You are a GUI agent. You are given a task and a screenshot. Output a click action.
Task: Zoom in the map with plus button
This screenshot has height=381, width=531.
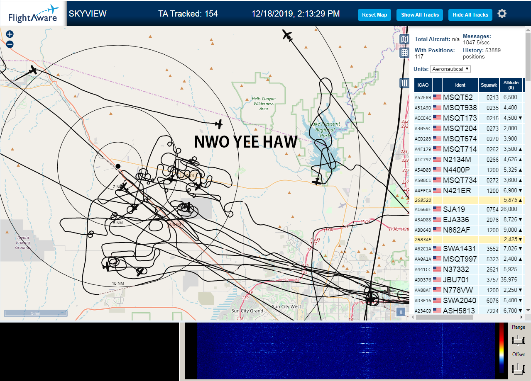(10, 34)
